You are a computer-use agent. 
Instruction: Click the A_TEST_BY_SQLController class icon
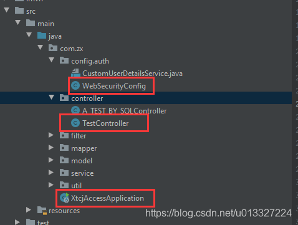pos(75,110)
